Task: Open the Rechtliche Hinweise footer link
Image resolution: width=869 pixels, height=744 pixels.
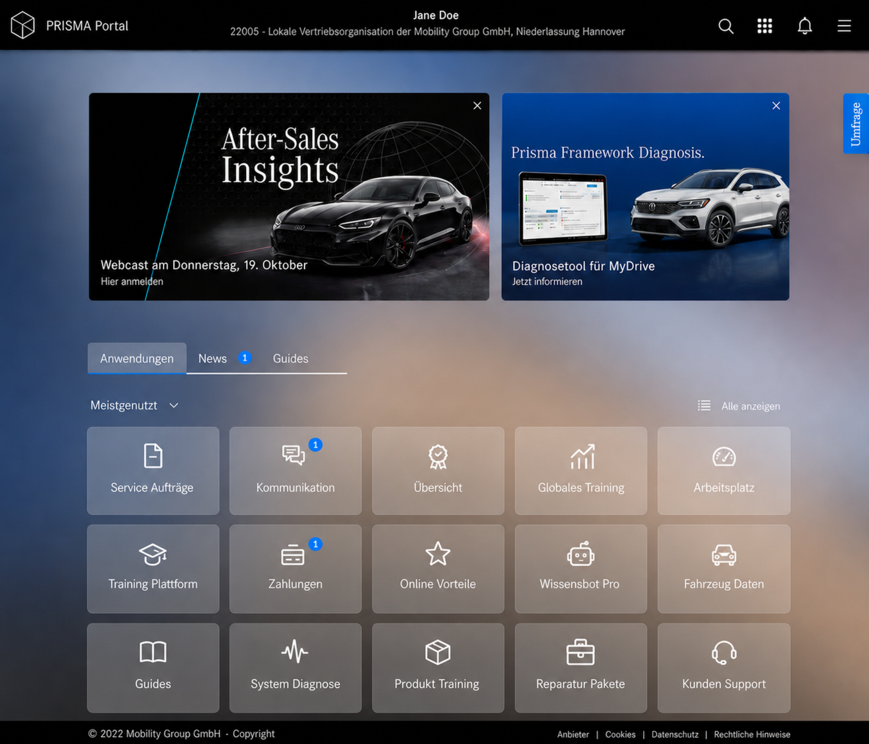Action: tap(752, 734)
